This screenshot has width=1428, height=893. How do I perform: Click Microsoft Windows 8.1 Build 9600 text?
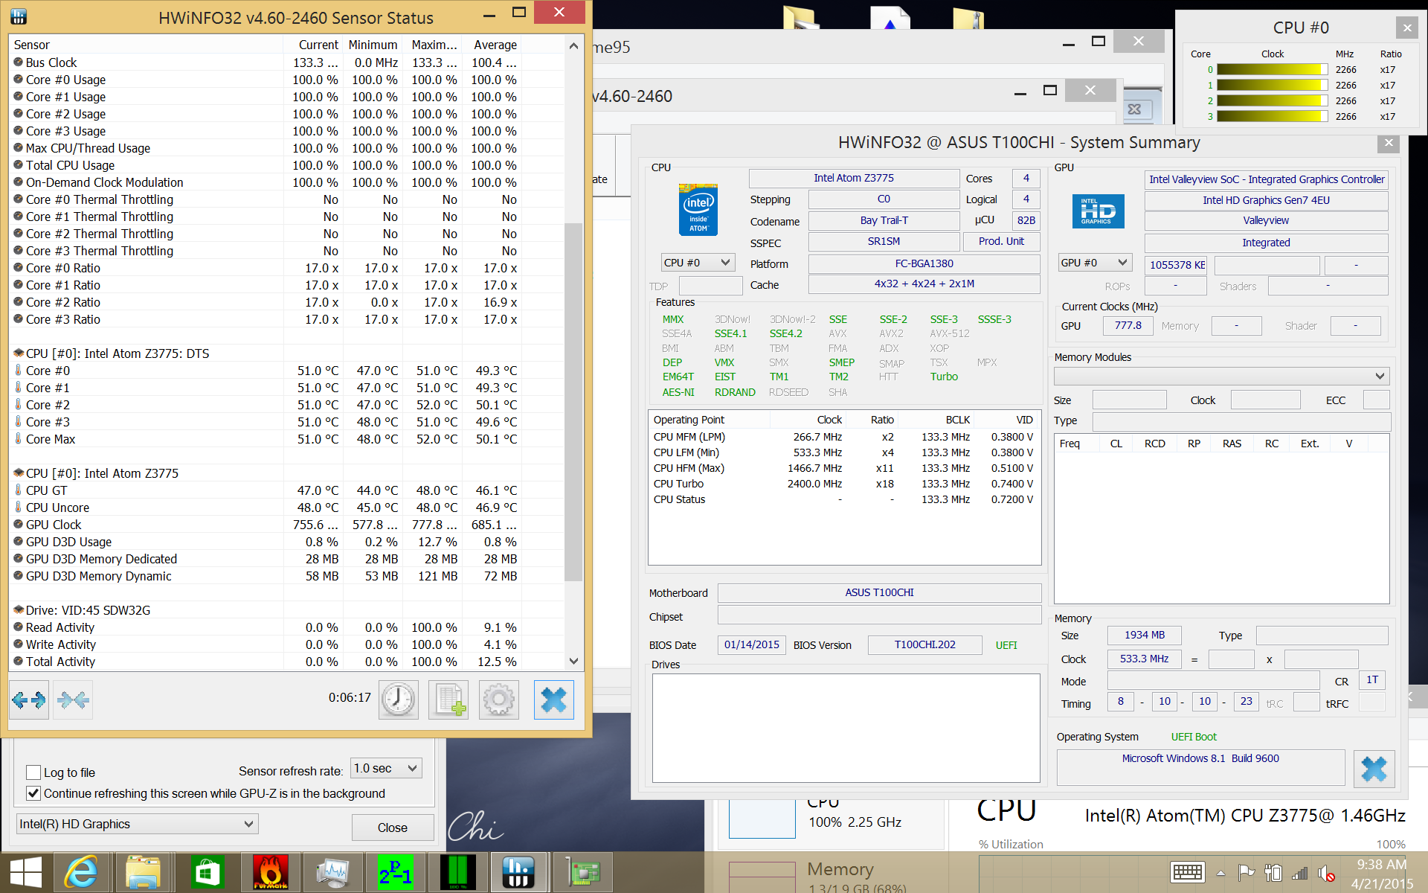(1200, 758)
